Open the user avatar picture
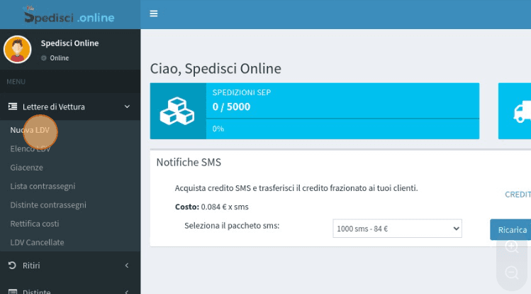This screenshot has height=294, width=531. [17, 50]
